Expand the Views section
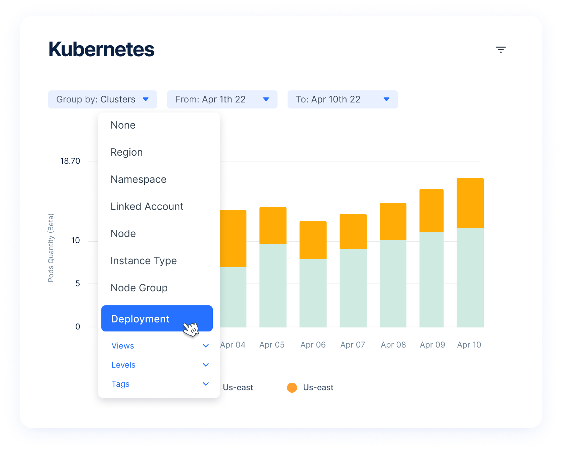Screen dimensions: 562x452 [160, 346]
